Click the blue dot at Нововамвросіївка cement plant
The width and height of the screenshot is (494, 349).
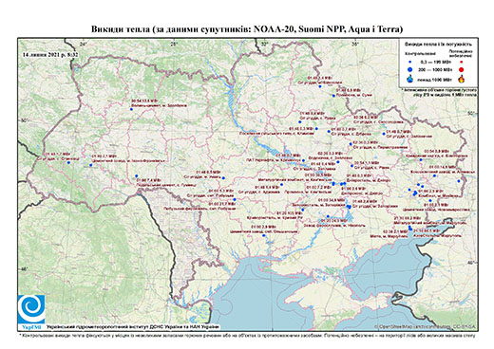pos(430,200)
